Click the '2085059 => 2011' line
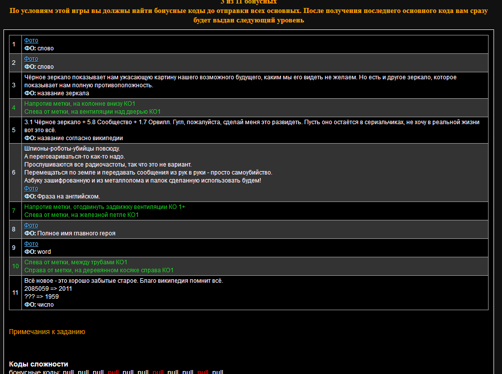 click(x=48, y=289)
